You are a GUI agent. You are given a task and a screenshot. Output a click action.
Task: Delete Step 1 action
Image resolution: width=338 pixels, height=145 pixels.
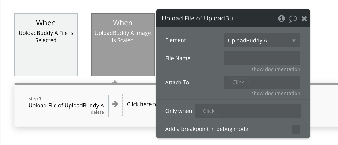point(97,112)
